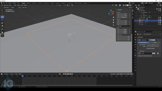Viewport: 162px width, 91px height.
Task: Click the Play animation button
Action: point(69,74)
